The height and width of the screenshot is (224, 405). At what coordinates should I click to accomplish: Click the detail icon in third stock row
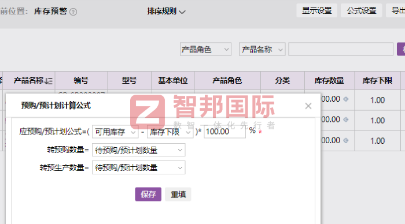[346, 140]
